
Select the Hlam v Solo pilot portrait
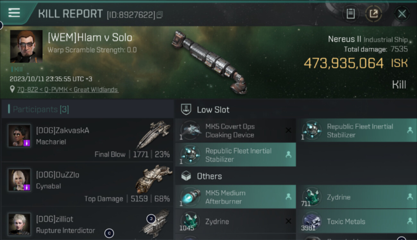click(x=26, y=46)
